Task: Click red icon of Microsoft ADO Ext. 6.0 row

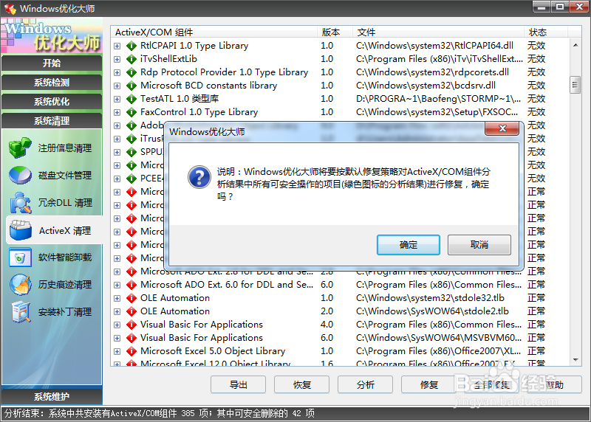Action: click(x=131, y=285)
